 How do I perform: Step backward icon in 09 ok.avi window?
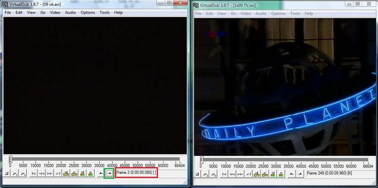[x=42, y=173]
